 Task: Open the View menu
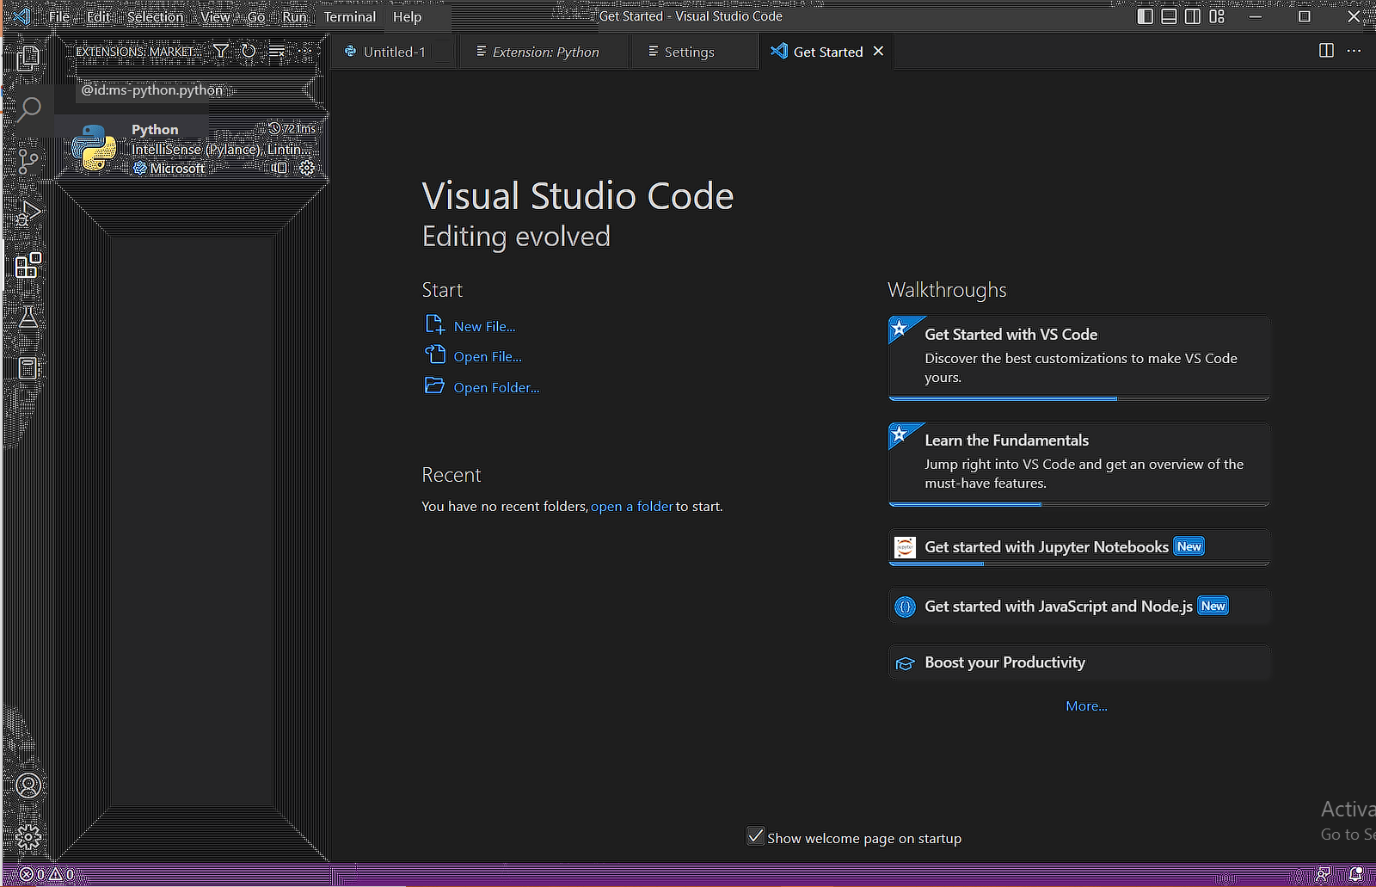point(215,16)
